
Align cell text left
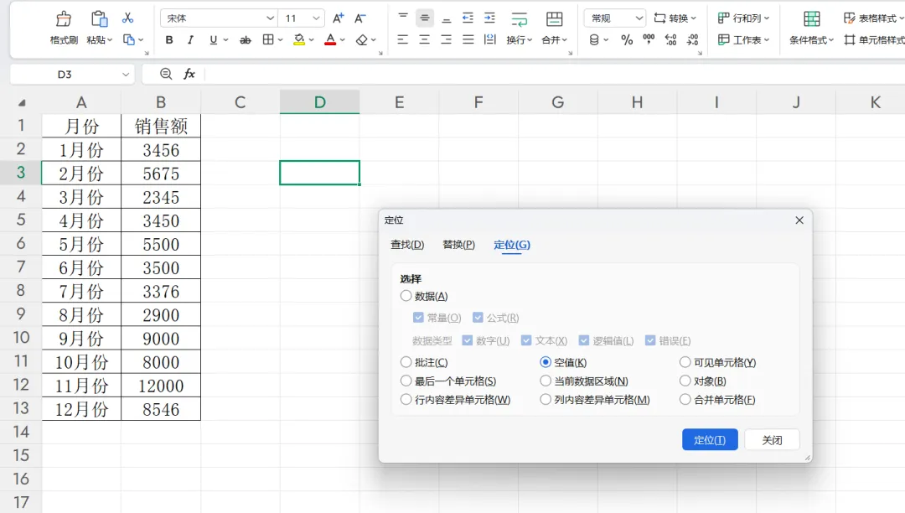pyautogui.click(x=403, y=40)
